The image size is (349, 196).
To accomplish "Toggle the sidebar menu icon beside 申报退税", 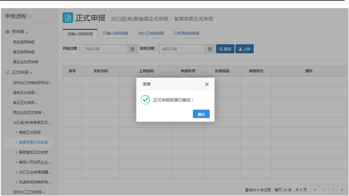I will pos(30,17).
